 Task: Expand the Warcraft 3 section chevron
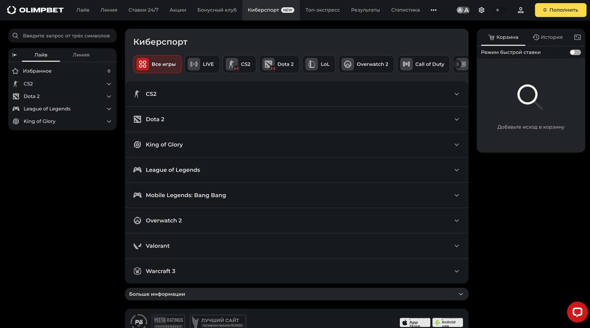457,271
